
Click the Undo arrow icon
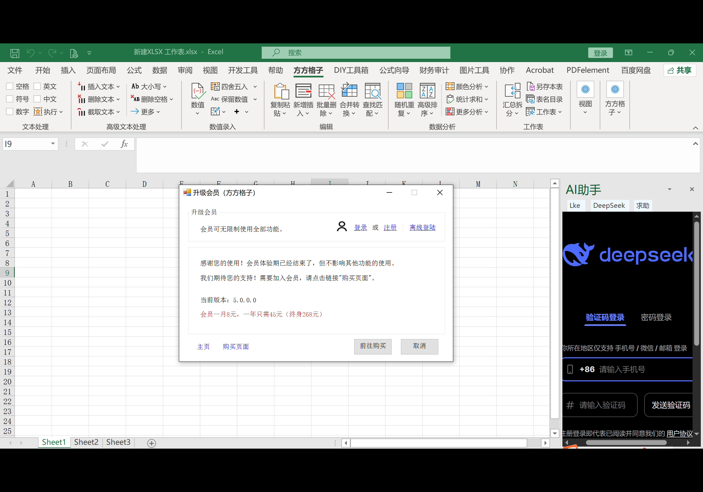click(30, 53)
